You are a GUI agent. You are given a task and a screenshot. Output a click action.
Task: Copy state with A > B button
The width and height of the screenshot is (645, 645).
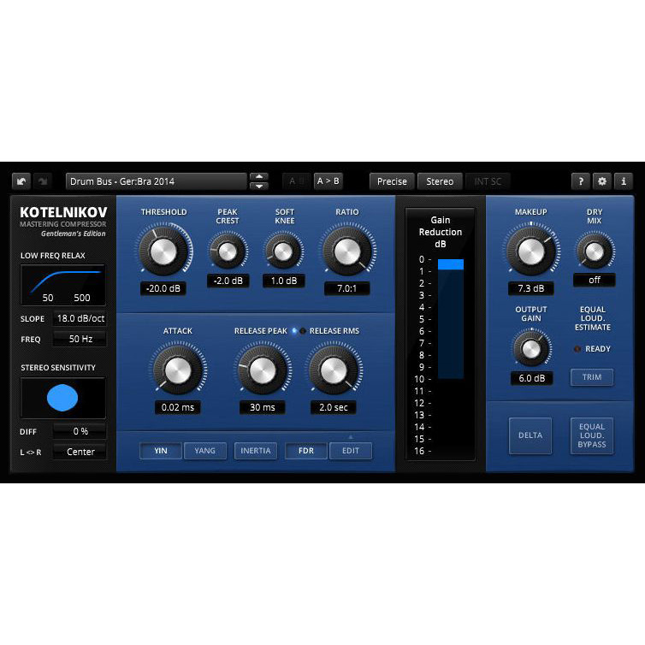pyautogui.click(x=328, y=181)
